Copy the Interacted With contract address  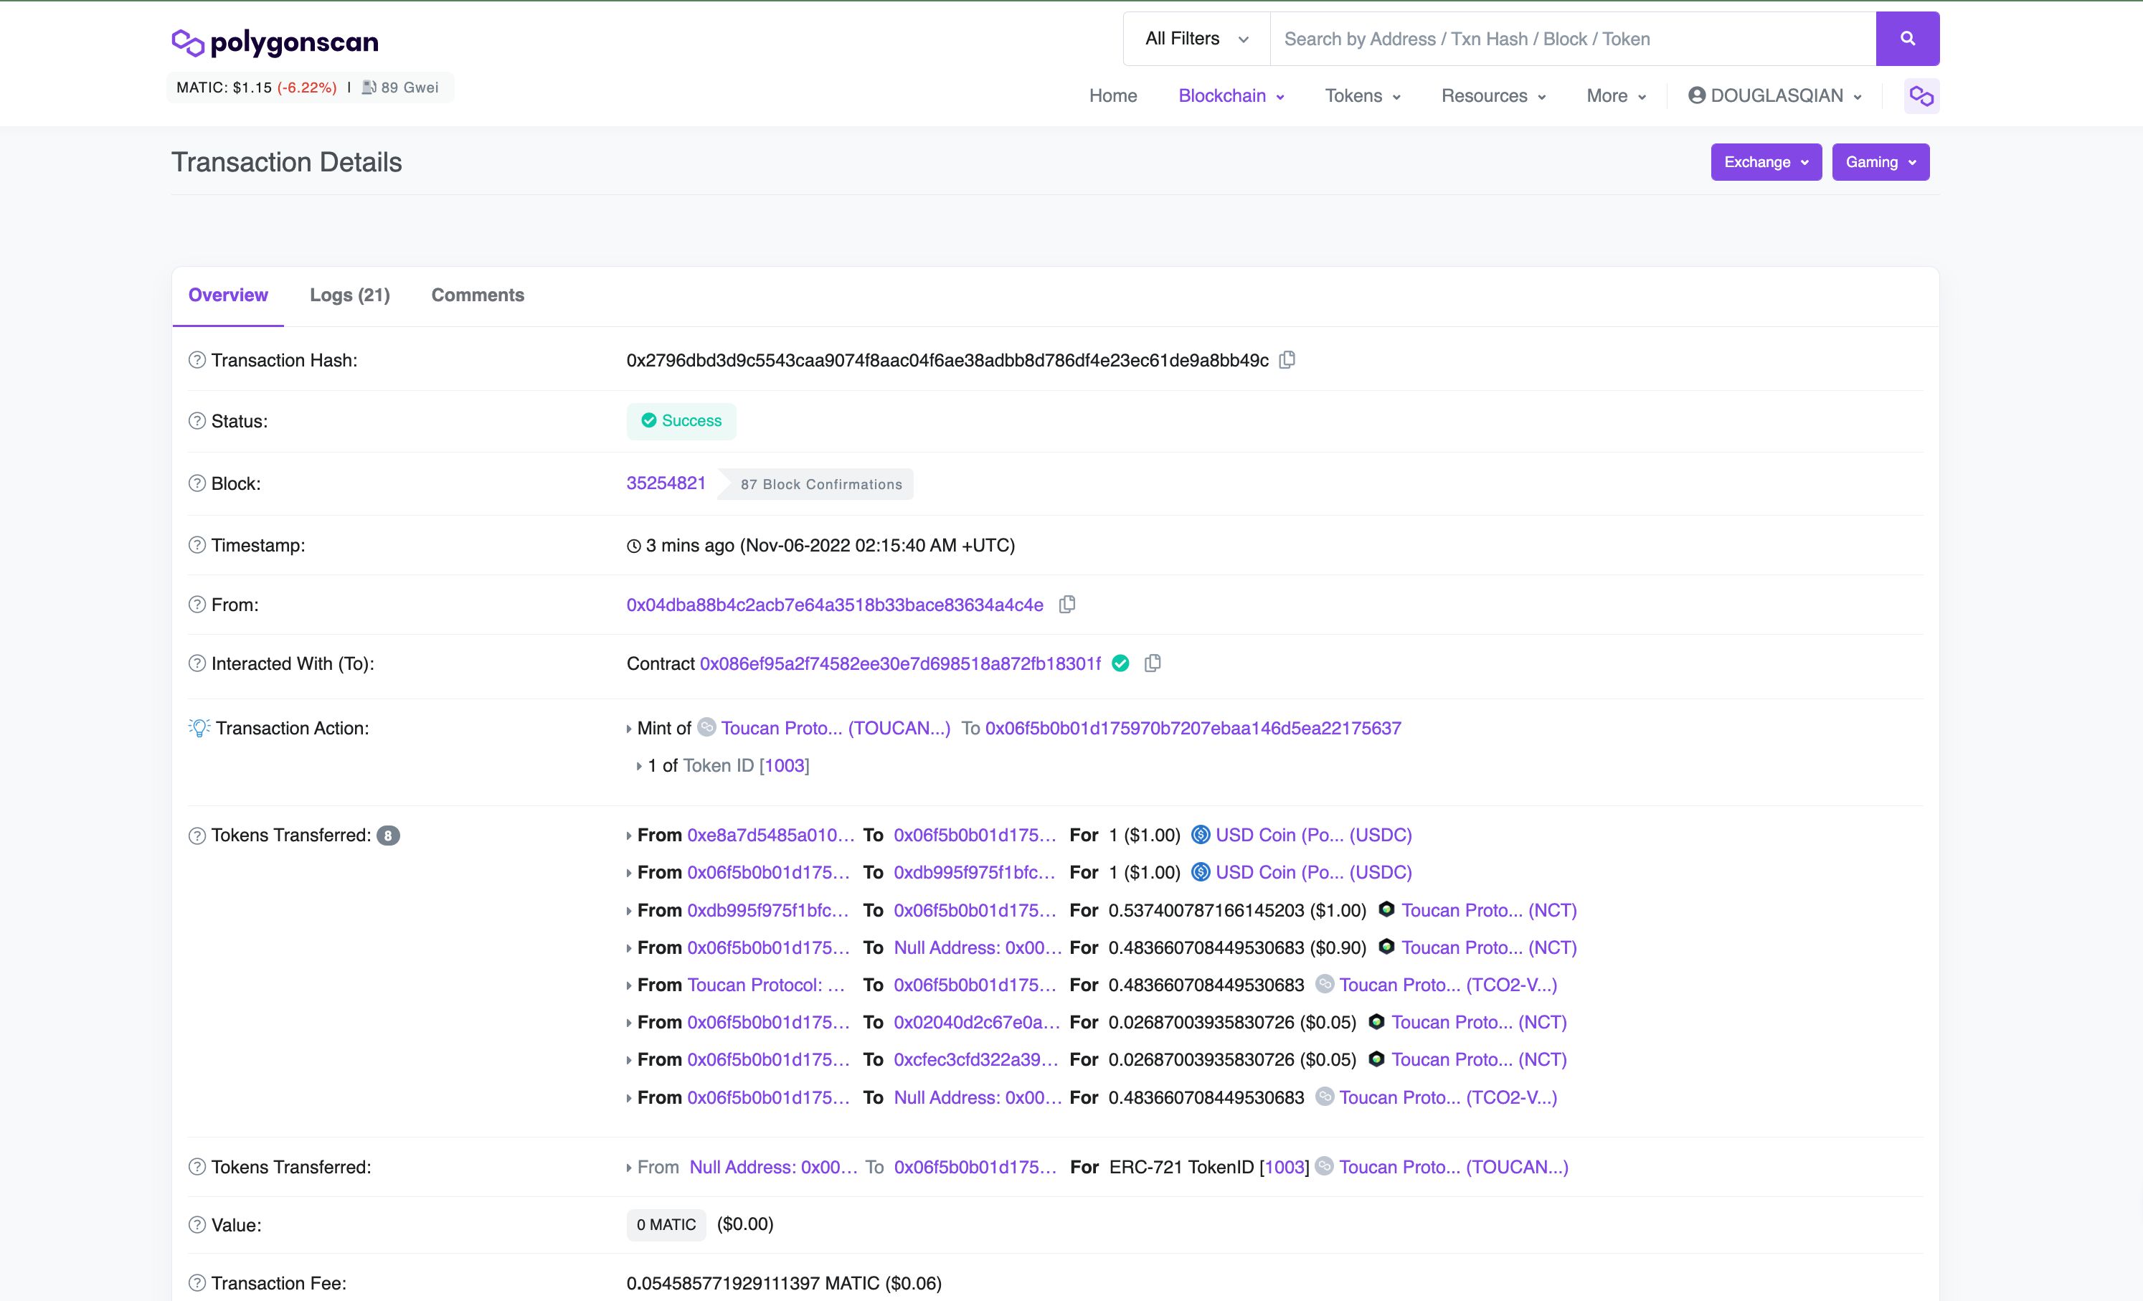tap(1153, 663)
